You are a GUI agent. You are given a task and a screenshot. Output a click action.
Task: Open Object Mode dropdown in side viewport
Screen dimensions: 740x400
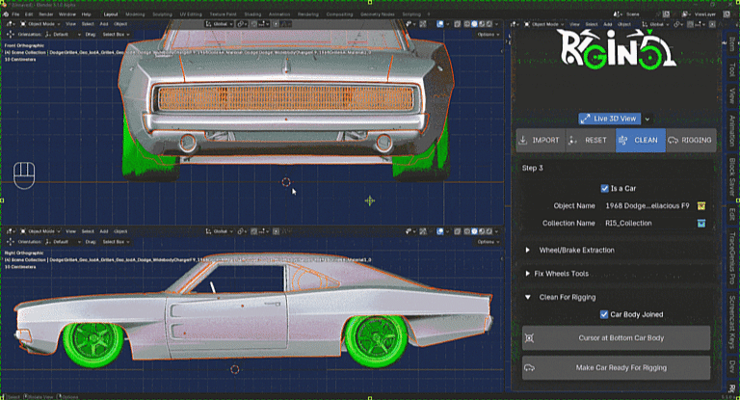click(40, 231)
